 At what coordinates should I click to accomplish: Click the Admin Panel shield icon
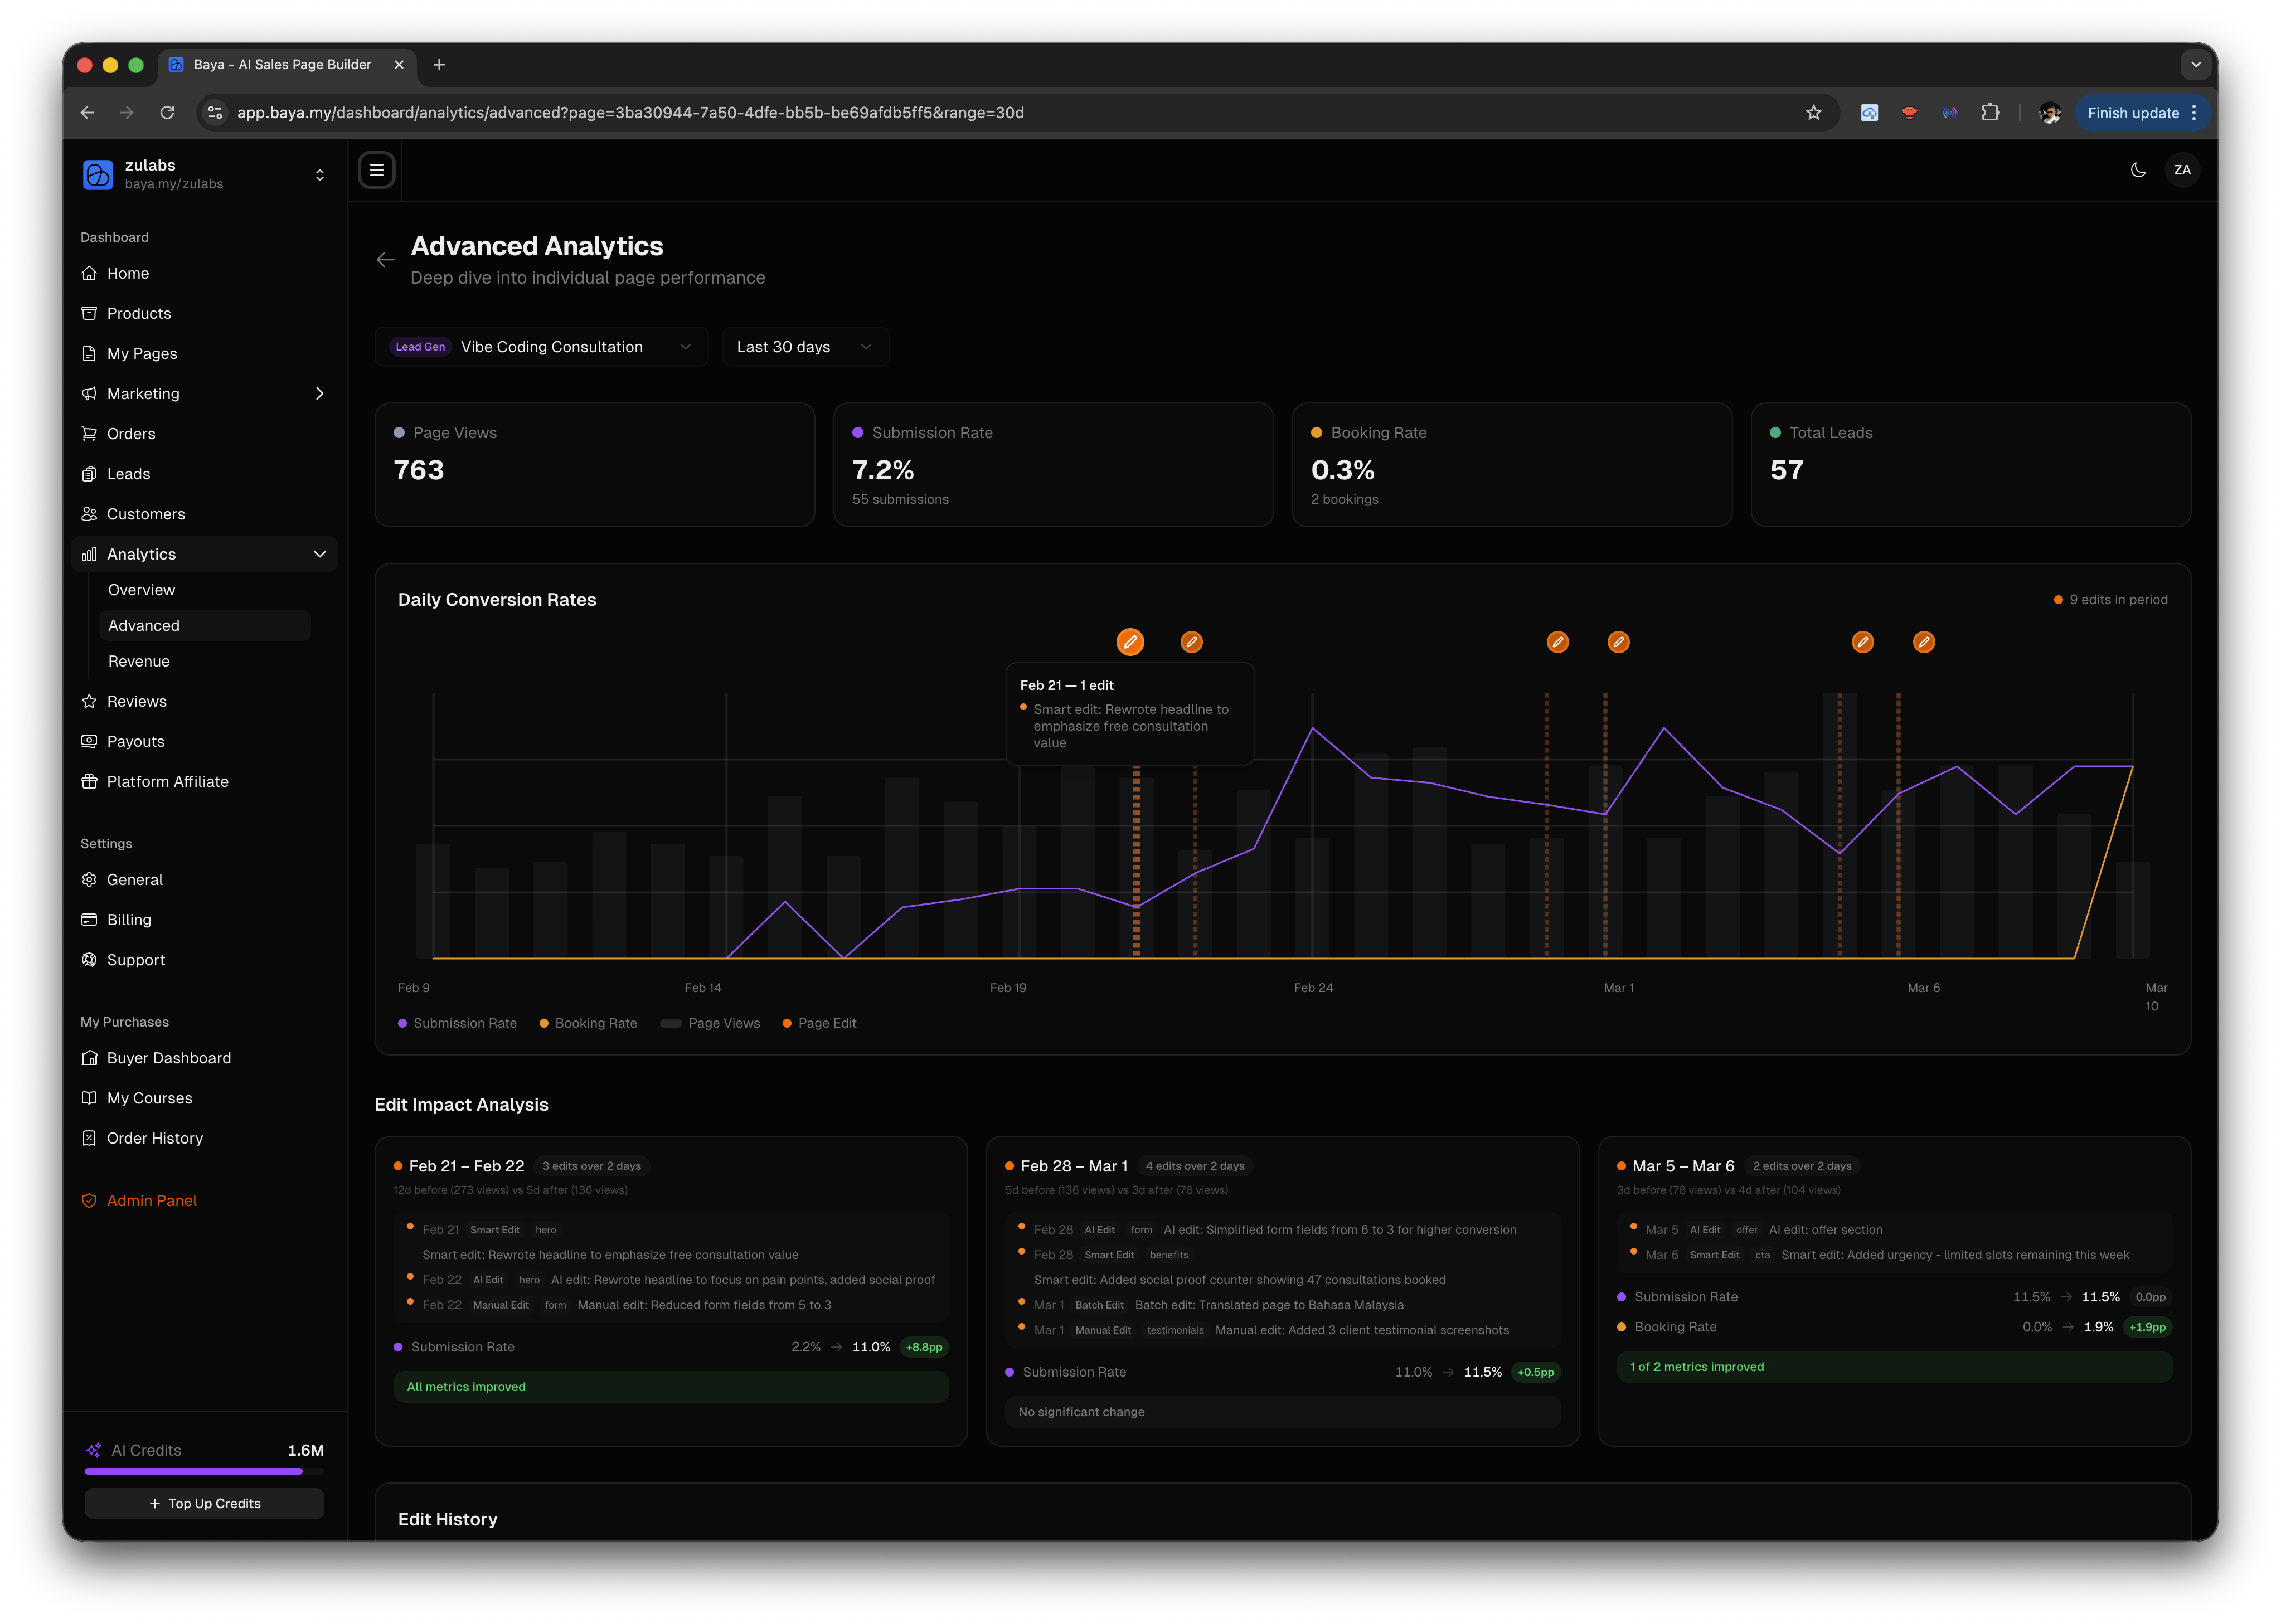pyautogui.click(x=90, y=1200)
